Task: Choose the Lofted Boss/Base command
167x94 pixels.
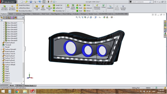Action: click(x=23, y=8)
